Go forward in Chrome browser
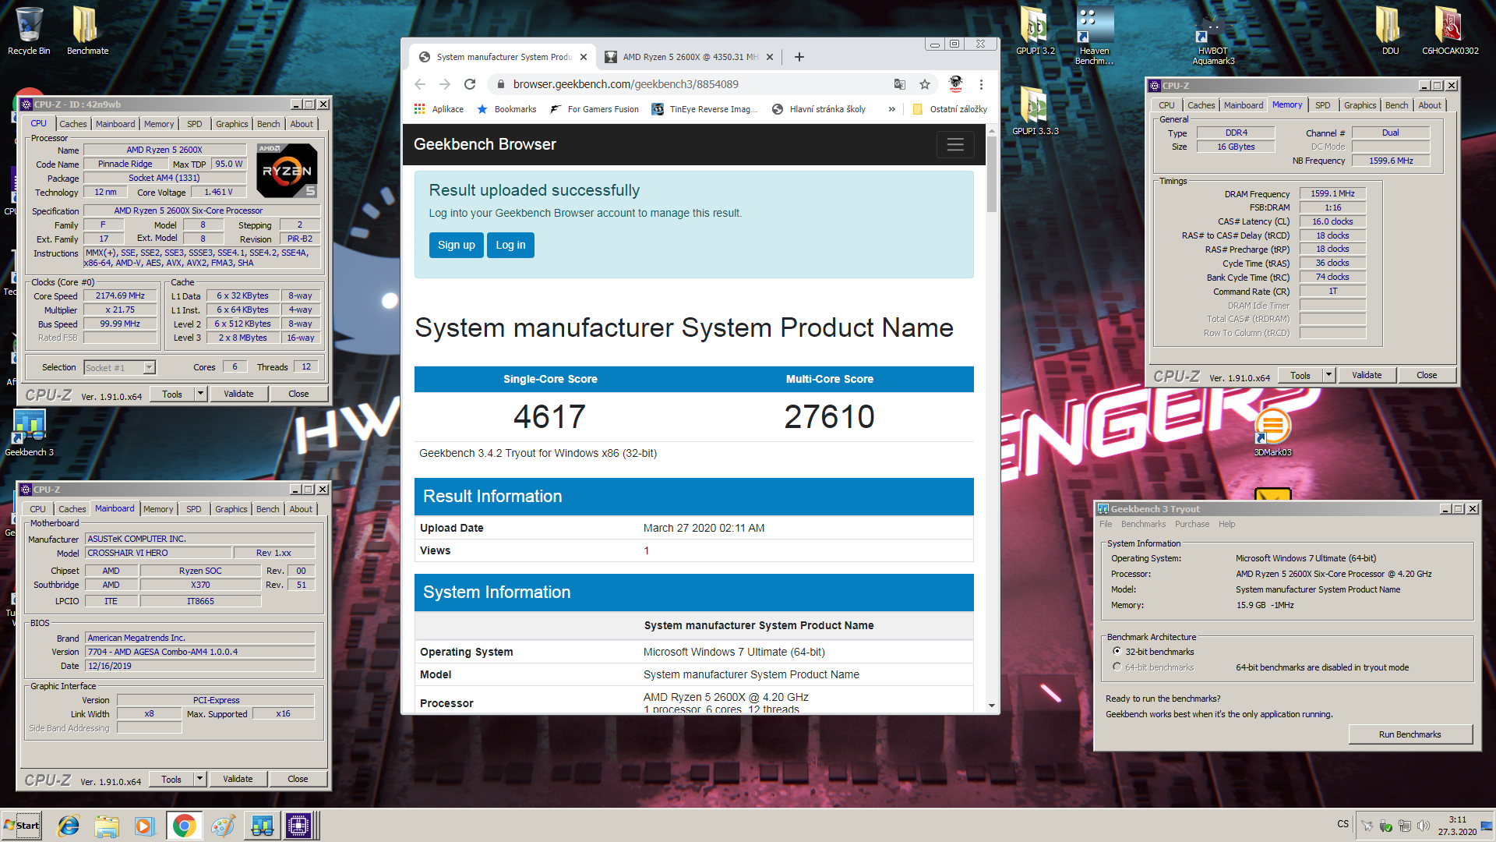The width and height of the screenshot is (1496, 842). click(445, 84)
